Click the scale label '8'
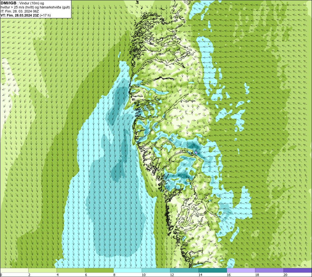 pos(115,275)
